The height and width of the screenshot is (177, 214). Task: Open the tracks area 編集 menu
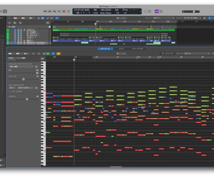pos(16,18)
